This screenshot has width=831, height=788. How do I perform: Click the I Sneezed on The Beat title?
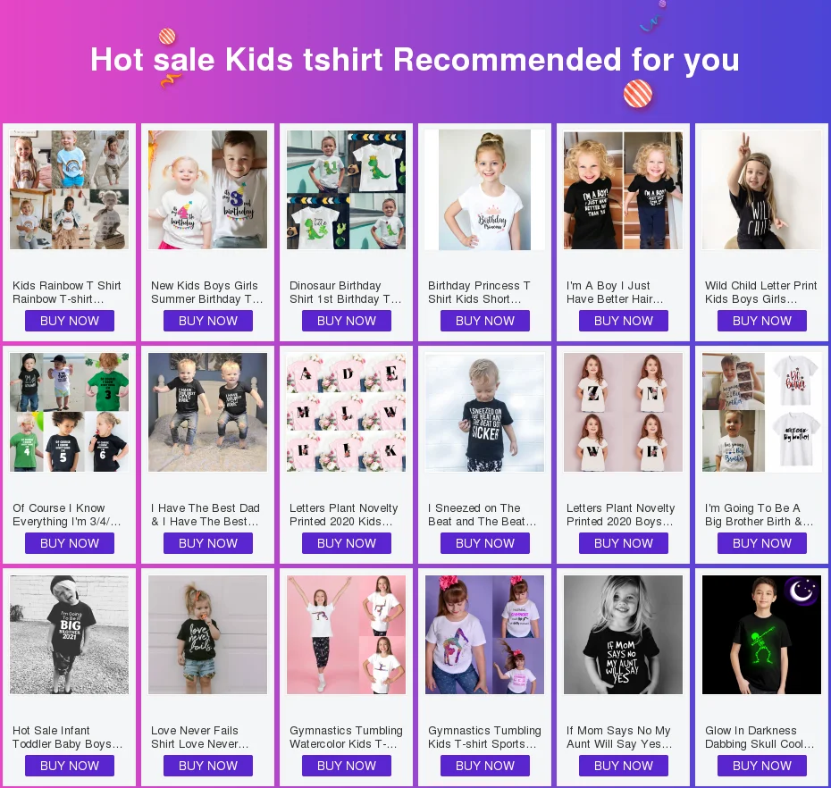(483, 515)
